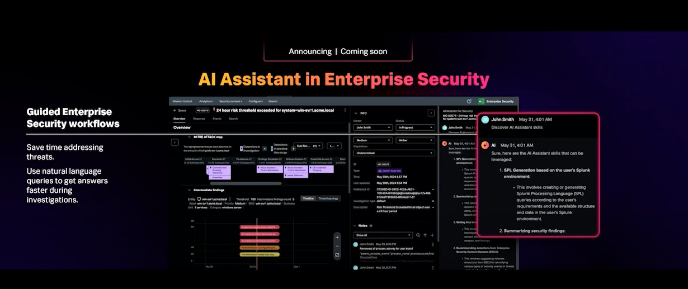Open the Enterprise Security app switcher
The width and height of the screenshot is (688, 289).
tap(496, 101)
